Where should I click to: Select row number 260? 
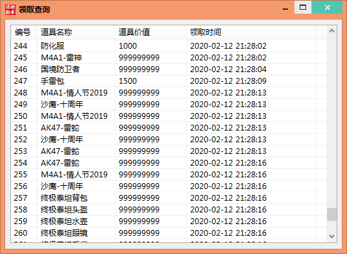coord(20,233)
